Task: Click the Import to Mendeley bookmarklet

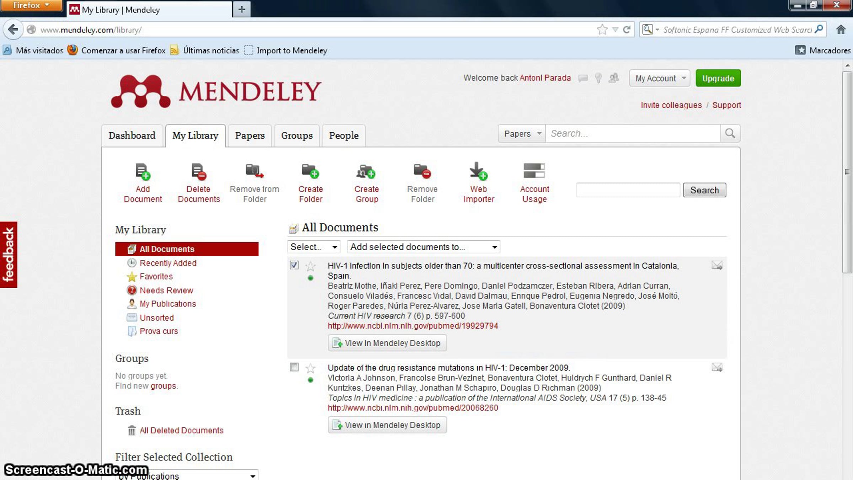Action: (x=286, y=50)
